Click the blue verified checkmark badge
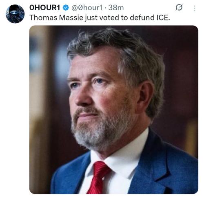The image size is (204, 198). (66, 7)
